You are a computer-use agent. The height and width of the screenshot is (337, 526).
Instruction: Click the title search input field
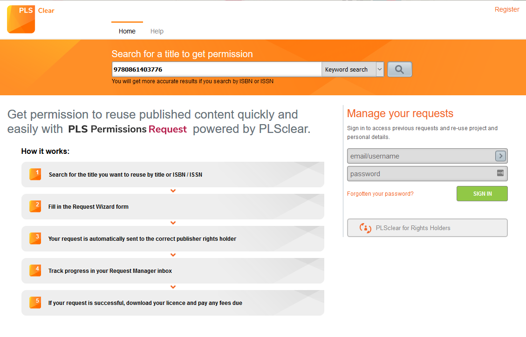click(x=217, y=69)
